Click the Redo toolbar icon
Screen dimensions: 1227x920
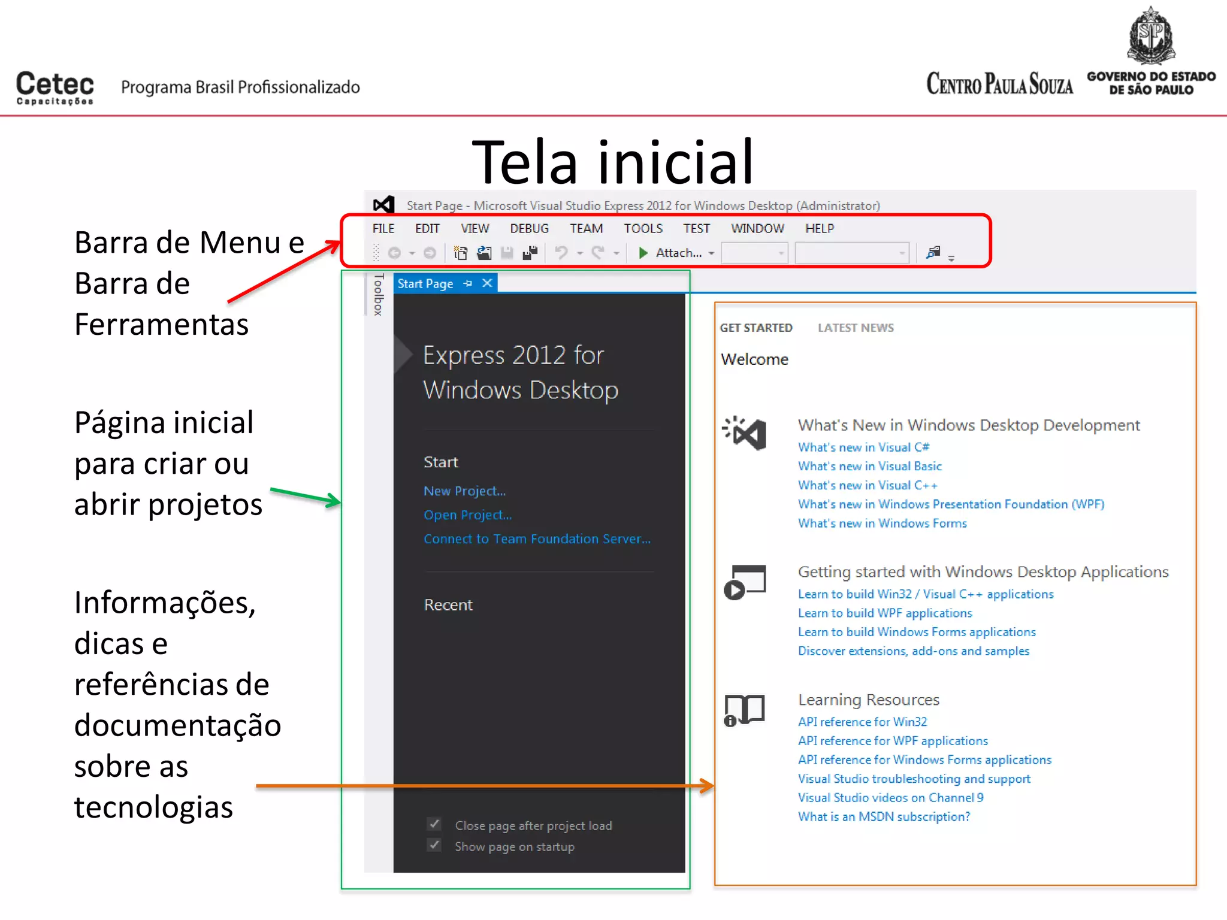[598, 253]
